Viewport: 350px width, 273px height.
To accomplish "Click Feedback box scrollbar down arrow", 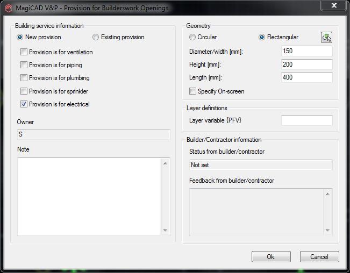I will [327, 230].
